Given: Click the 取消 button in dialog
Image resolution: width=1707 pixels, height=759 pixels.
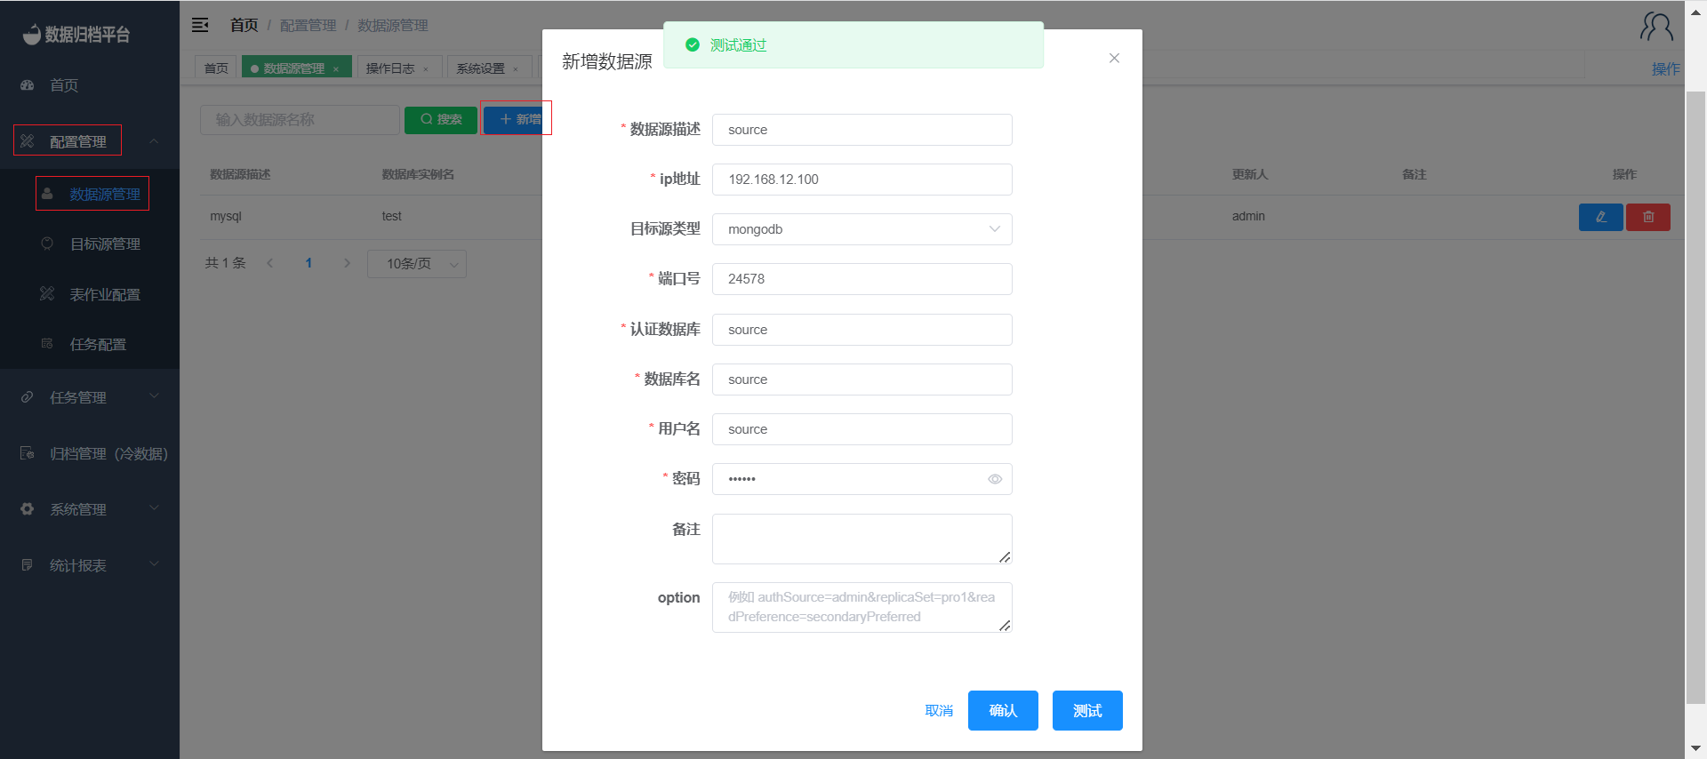Looking at the screenshot, I should (x=939, y=710).
